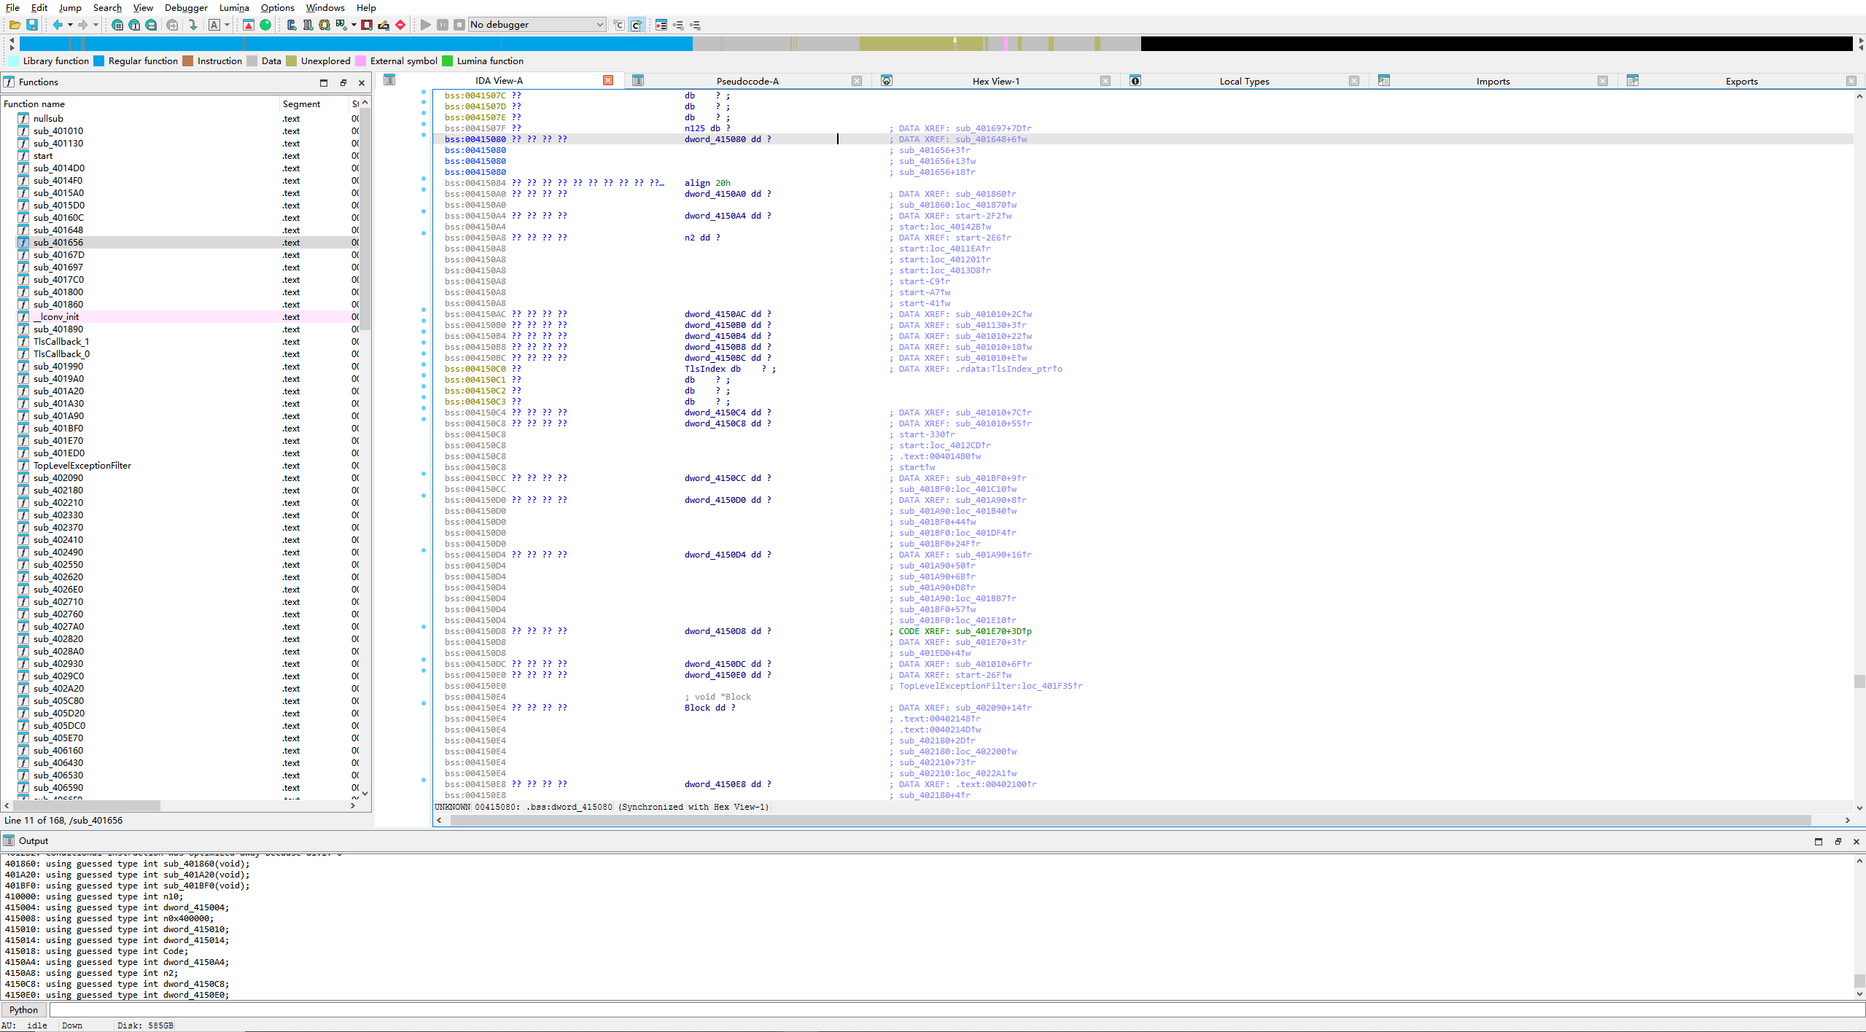Click the breakpoint list toolbar icon
This screenshot has height=1032, width=1866.
pos(661,25)
